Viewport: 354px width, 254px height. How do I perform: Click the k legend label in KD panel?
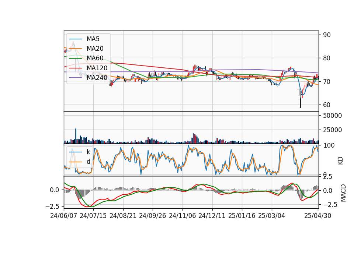click(x=88, y=152)
